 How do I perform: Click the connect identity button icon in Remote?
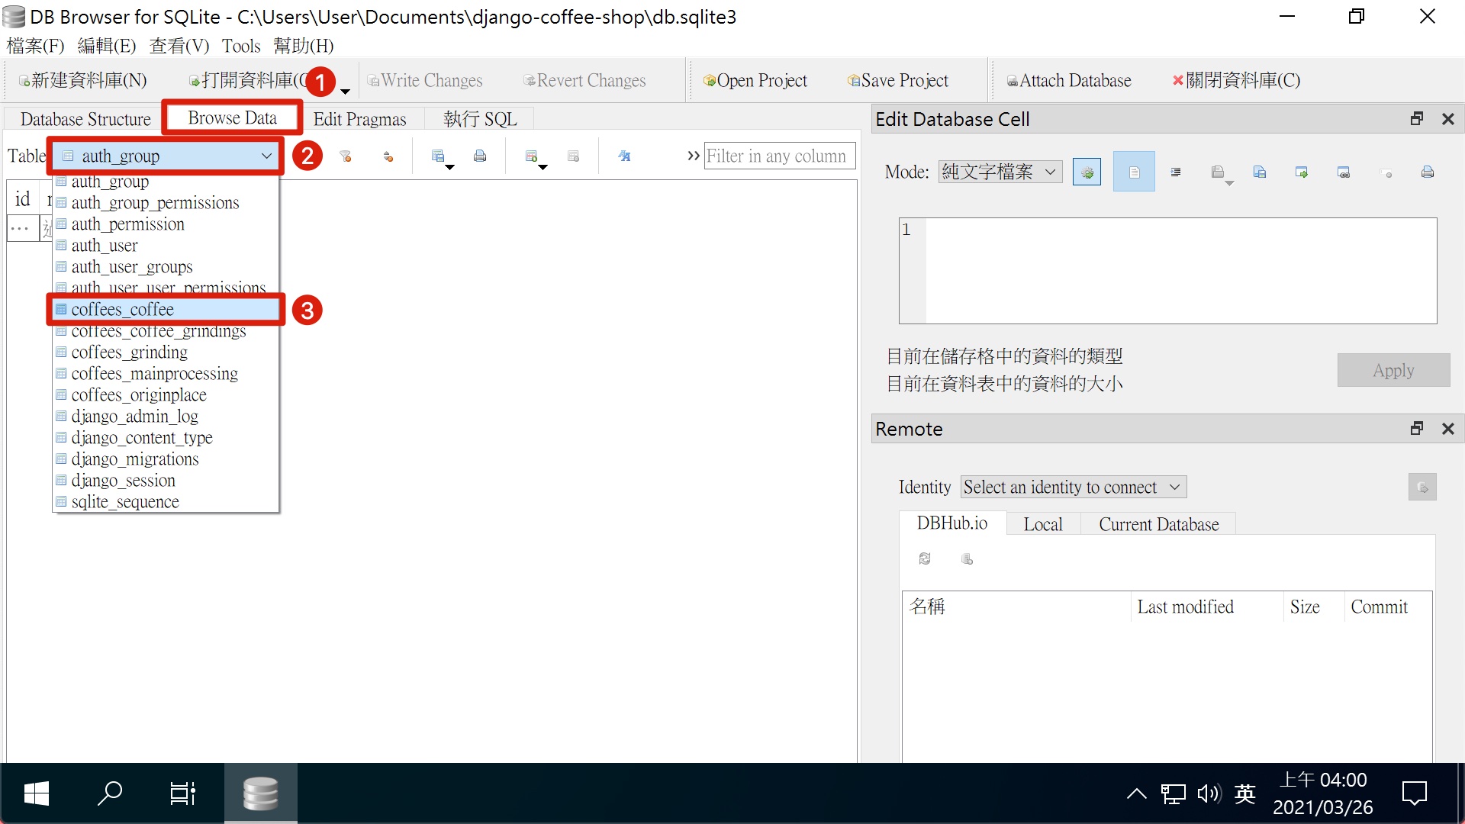[1422, 487]
